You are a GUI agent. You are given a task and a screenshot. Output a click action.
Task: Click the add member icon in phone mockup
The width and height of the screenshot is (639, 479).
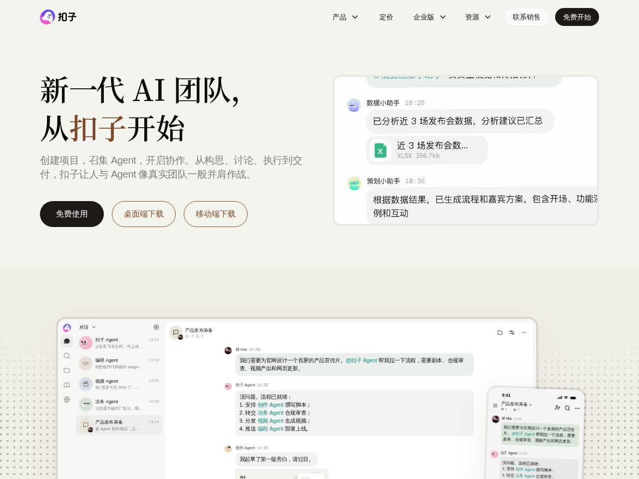(557, 408)
